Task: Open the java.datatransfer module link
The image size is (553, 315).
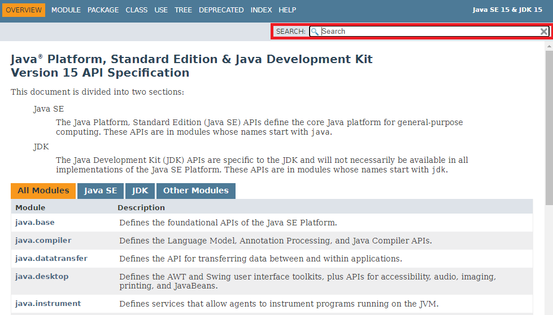Action: point(51,258)
